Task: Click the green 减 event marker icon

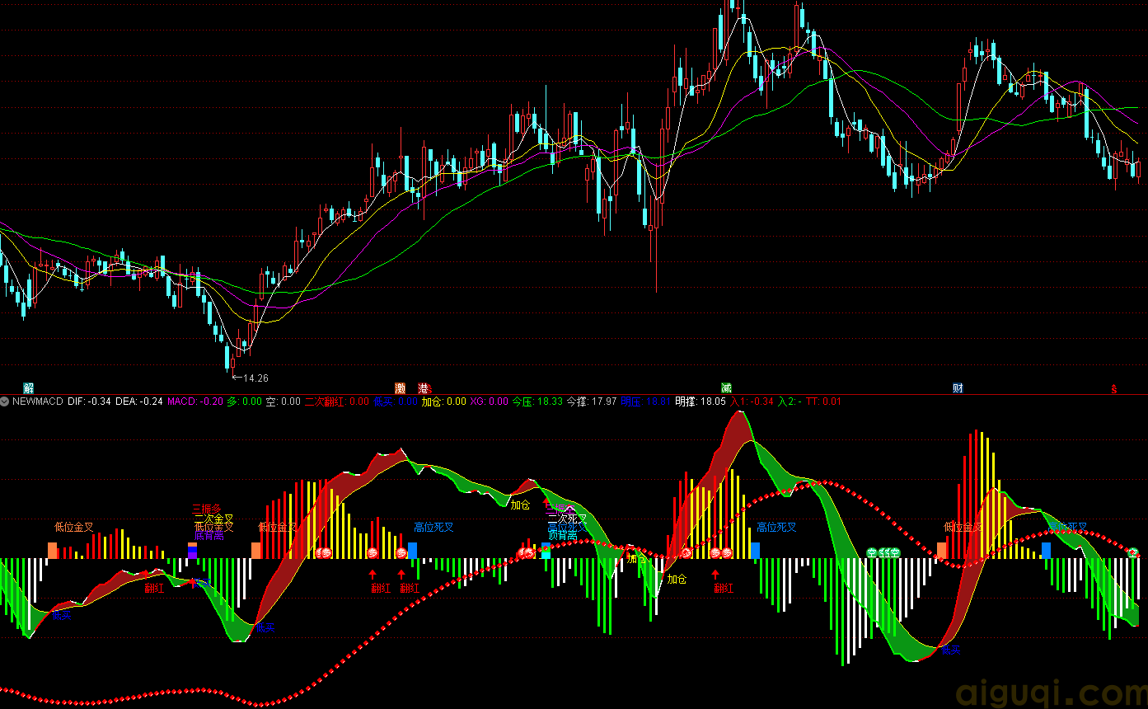Action: [x=726, y=388]
